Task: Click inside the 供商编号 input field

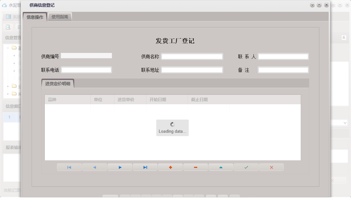Action: coord(86,55)
